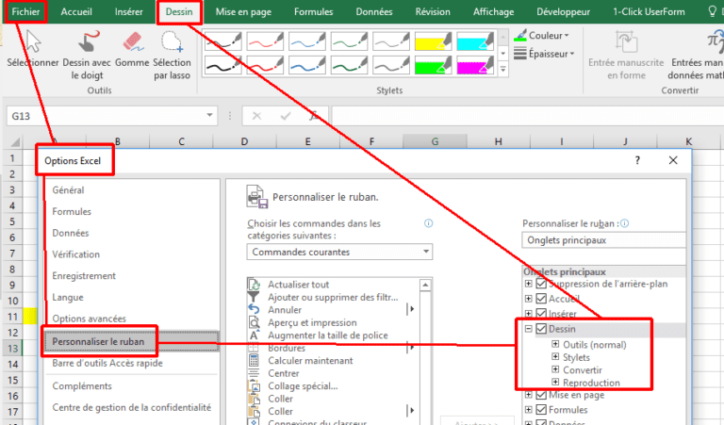The height and width of the screenshot is (425, 724).
Task: Expand the Outils (normal) group
Action: point(555,345)
